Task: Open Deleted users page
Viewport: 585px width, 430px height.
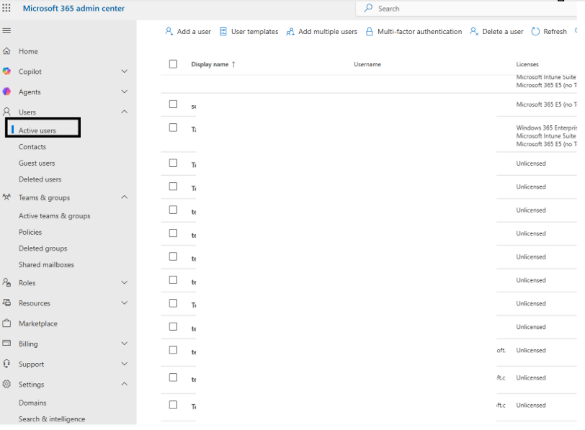Action: [40, 179]
